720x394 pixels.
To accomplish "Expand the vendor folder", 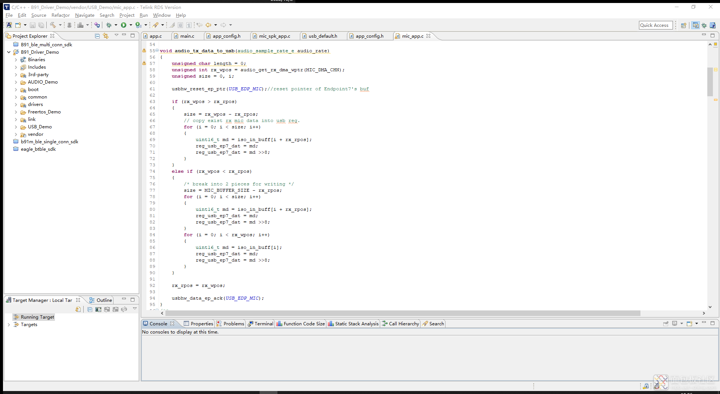I will (16, 134).
